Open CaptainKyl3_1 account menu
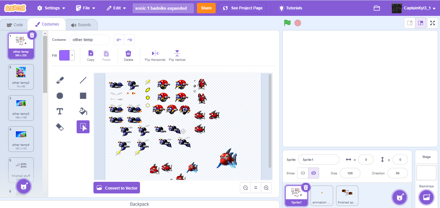This screenshot has width=440, height=208. click(x=414, y=8)
